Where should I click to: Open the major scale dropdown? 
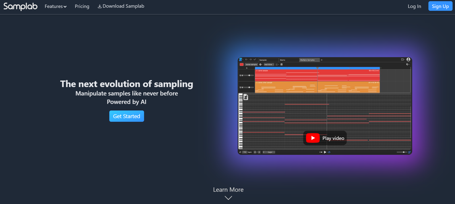click(x=271, y=152)
